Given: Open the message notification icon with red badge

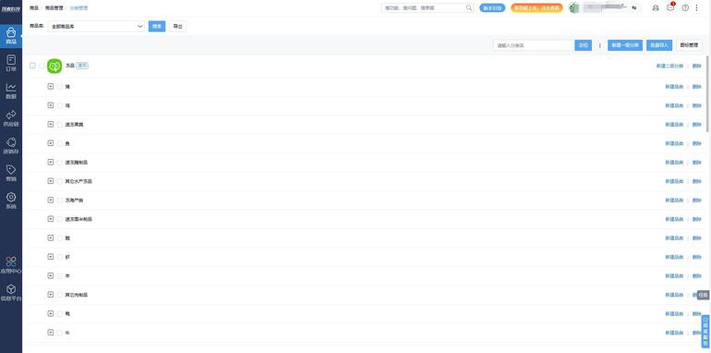Looking at the screenshot, I should pos(670,7).
